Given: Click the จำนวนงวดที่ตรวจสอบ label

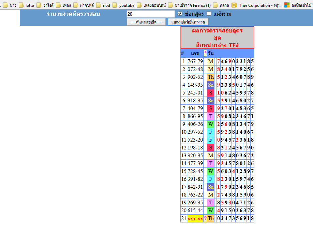Looking at the screenshot, I should point(73,14).
